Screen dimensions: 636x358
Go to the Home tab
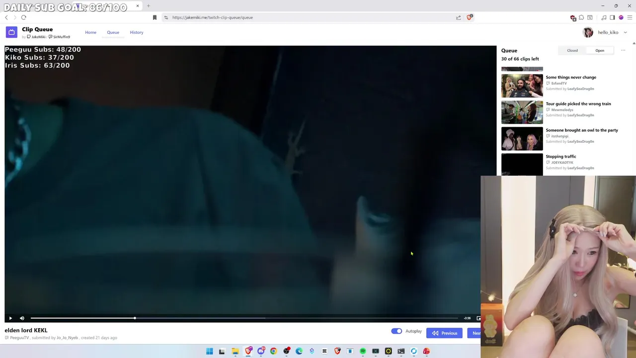[x=90, y=32]
